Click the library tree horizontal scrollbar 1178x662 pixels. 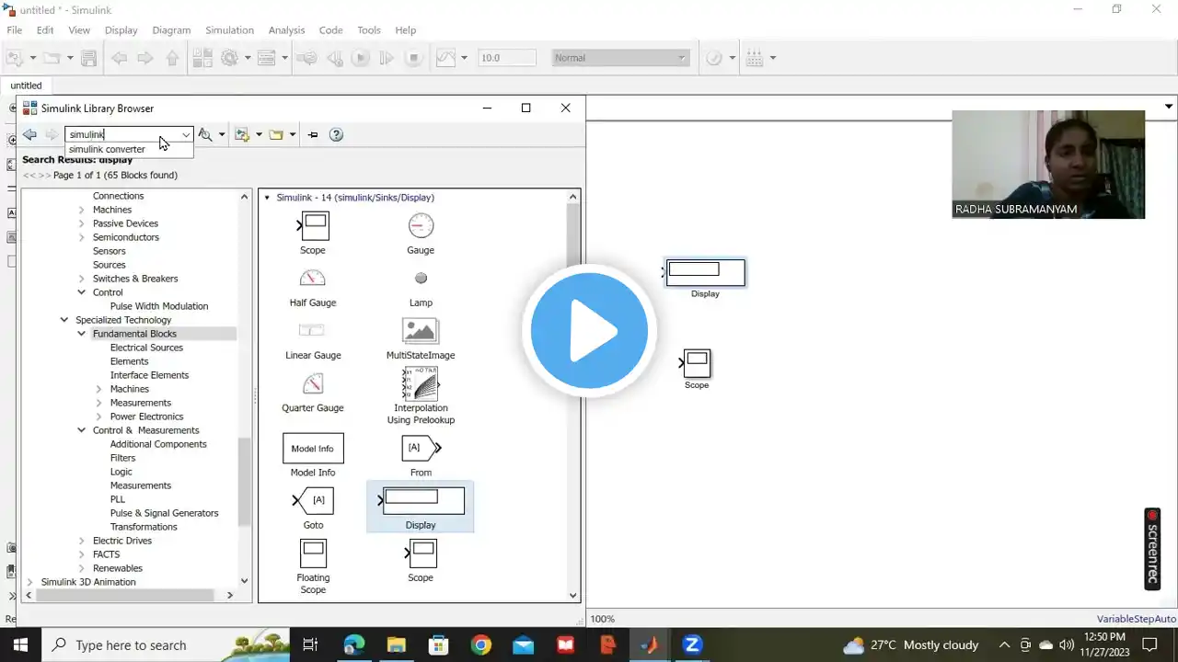click(x=127, y=595)
